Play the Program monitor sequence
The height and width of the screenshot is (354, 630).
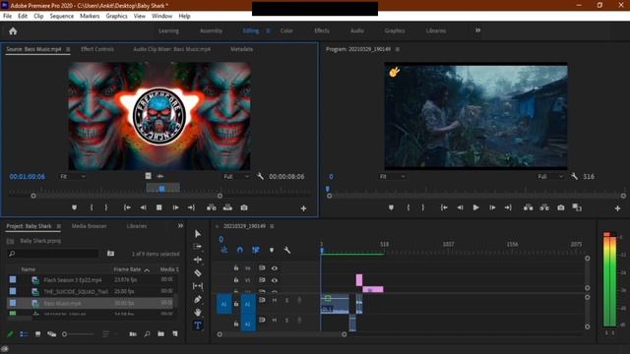click(475, 207)
